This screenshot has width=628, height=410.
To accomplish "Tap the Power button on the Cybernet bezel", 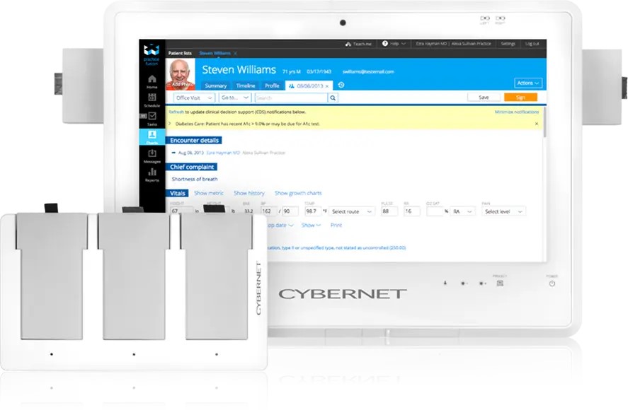I will [552, 283].
